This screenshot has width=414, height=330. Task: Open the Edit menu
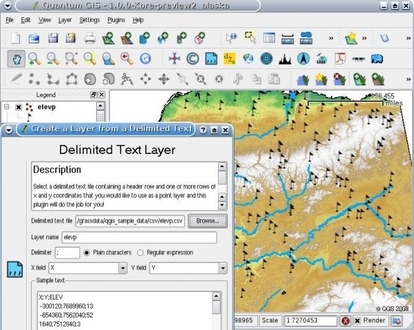[25, 20]
